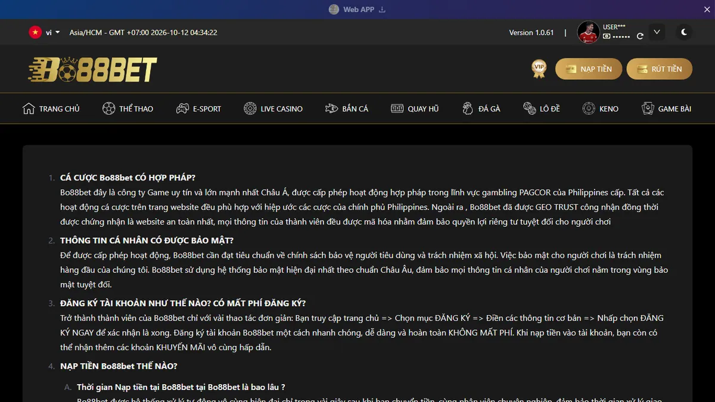
Task: Click the house icon for Trang Chủ
Action: click(29, 108)
